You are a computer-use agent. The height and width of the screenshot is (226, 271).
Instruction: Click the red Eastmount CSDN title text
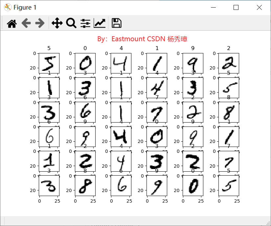142,39
